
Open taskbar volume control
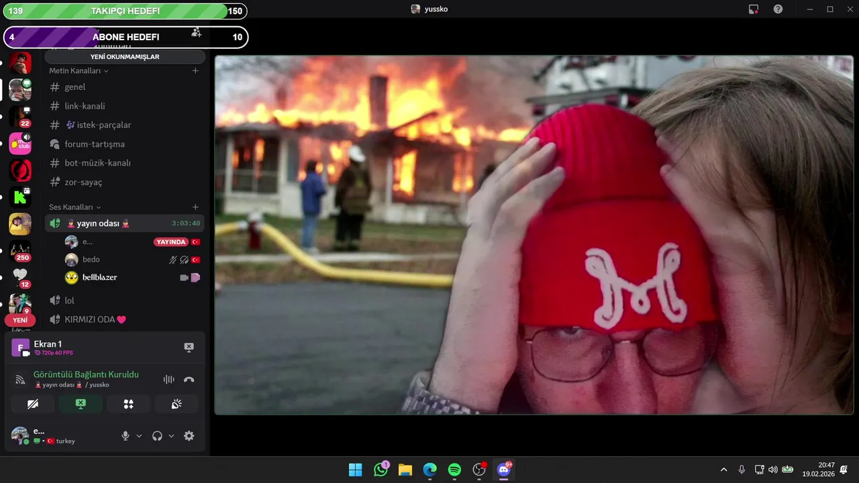tap(772, 470)
